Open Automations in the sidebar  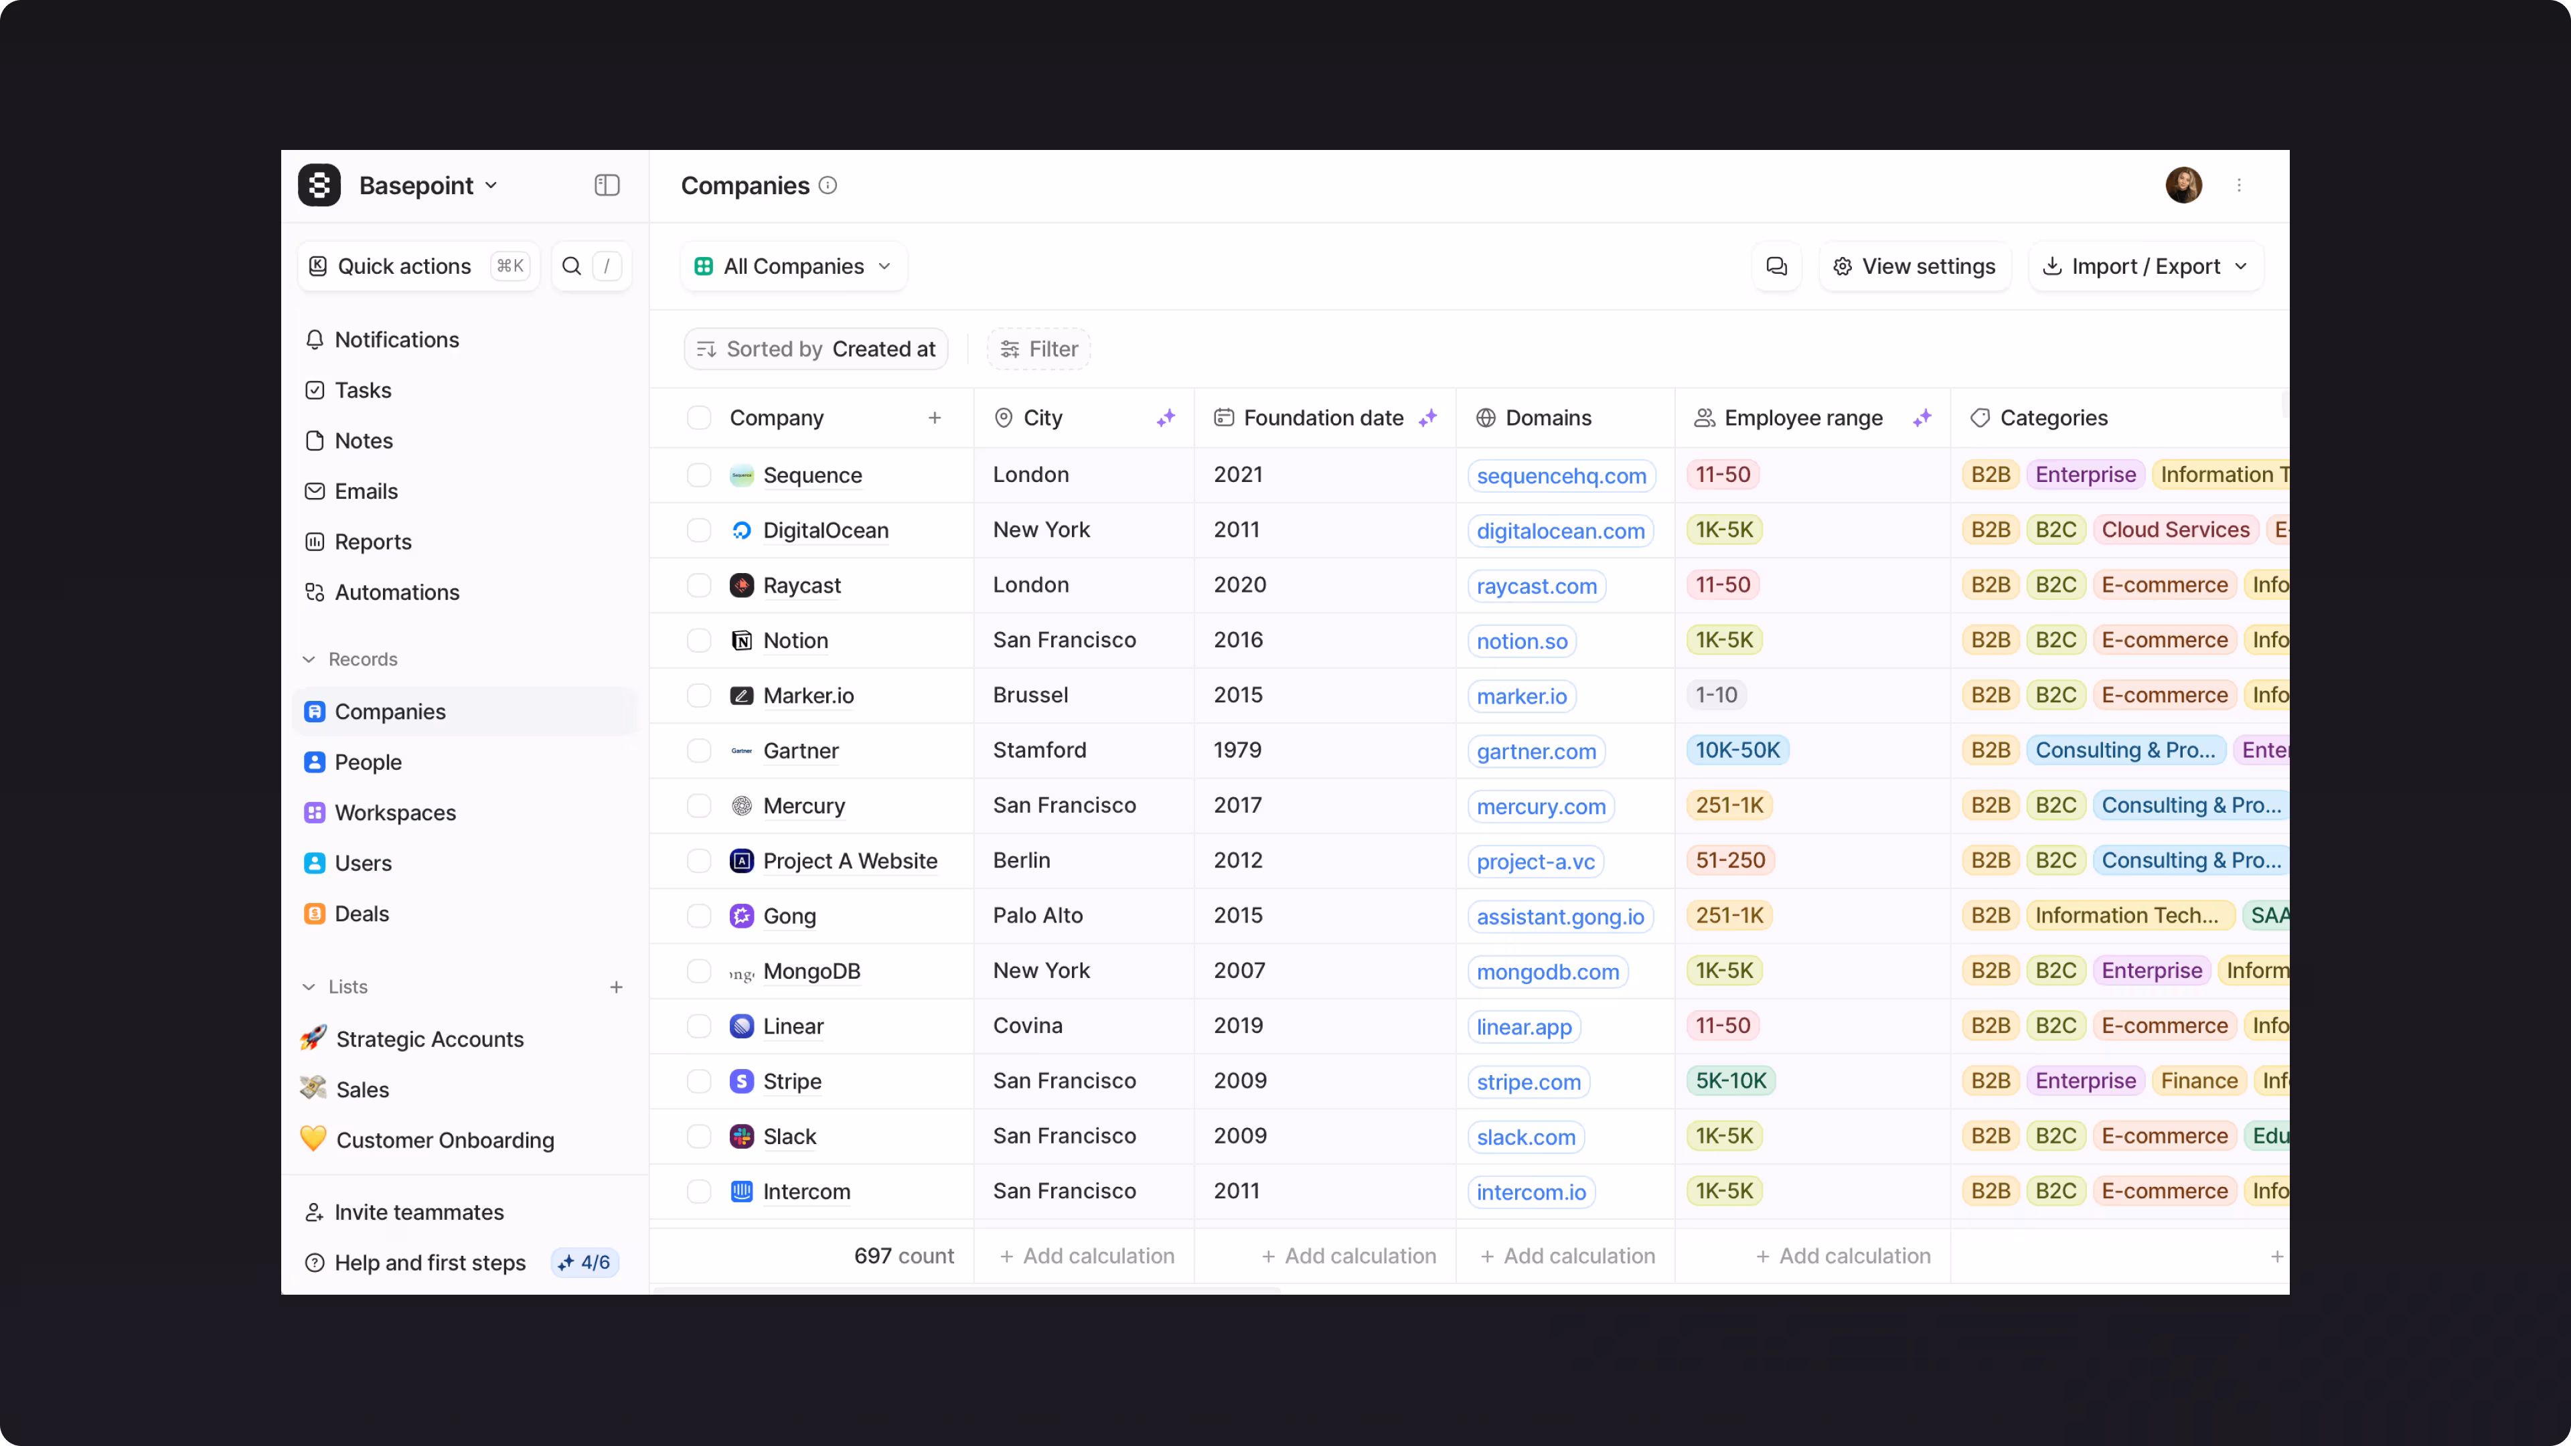(x=466, y=592)
